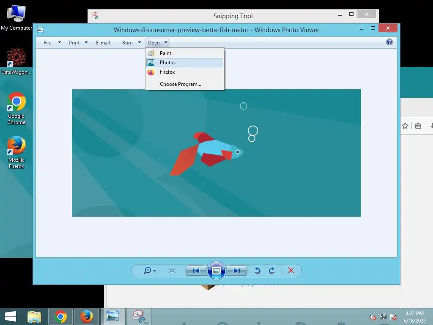
Task: Select the DataWagon desktop shortcut
Action: coord(16,61)
